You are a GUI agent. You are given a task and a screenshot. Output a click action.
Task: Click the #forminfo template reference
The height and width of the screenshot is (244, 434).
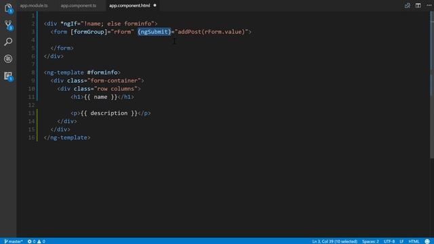pyautogui.click(x=102, y=73)
